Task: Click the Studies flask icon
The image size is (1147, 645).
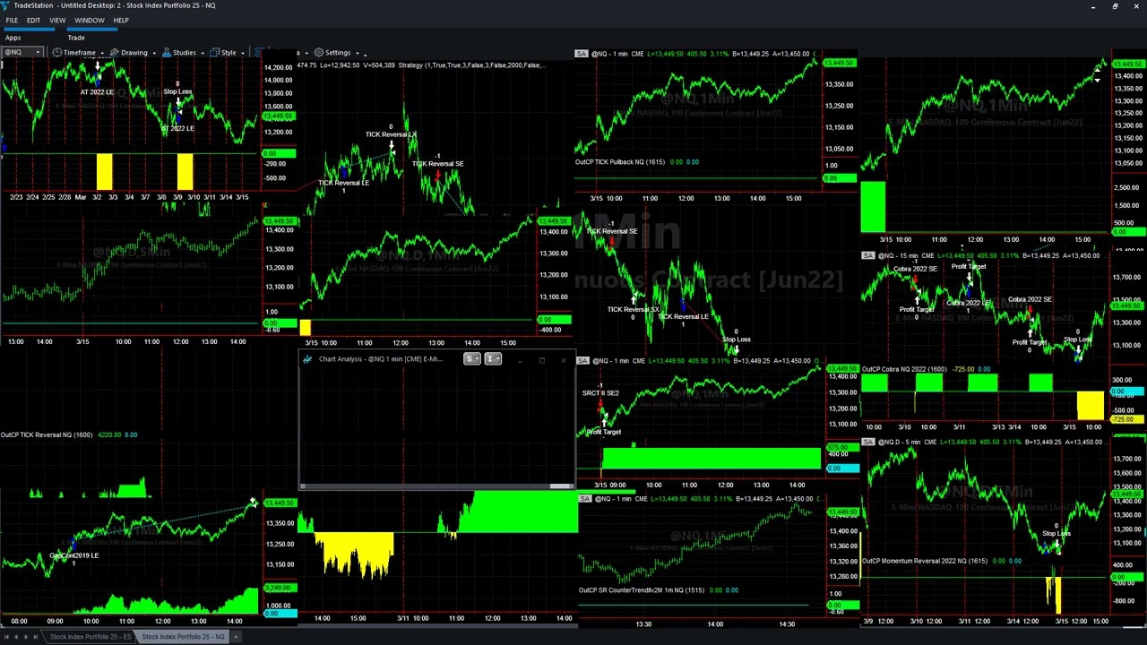Action: click(x=166, y=53)
